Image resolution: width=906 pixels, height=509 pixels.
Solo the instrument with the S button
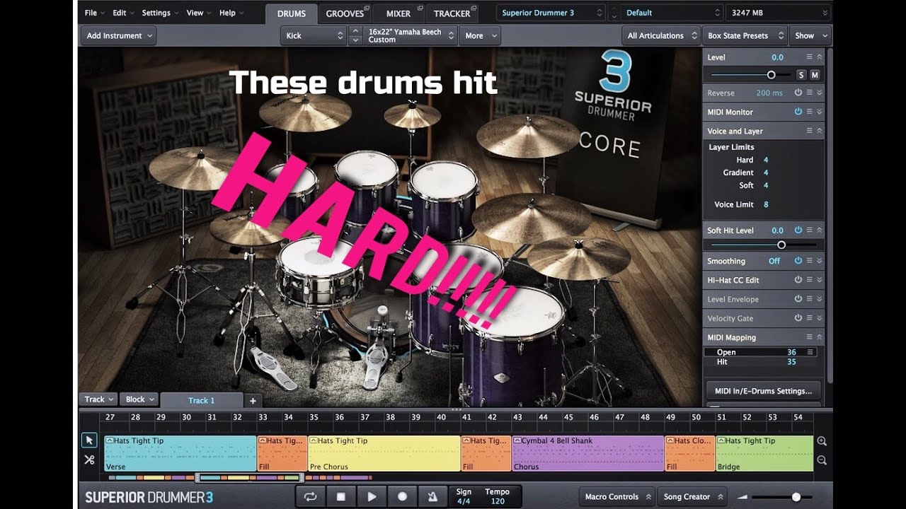(801, 75)
